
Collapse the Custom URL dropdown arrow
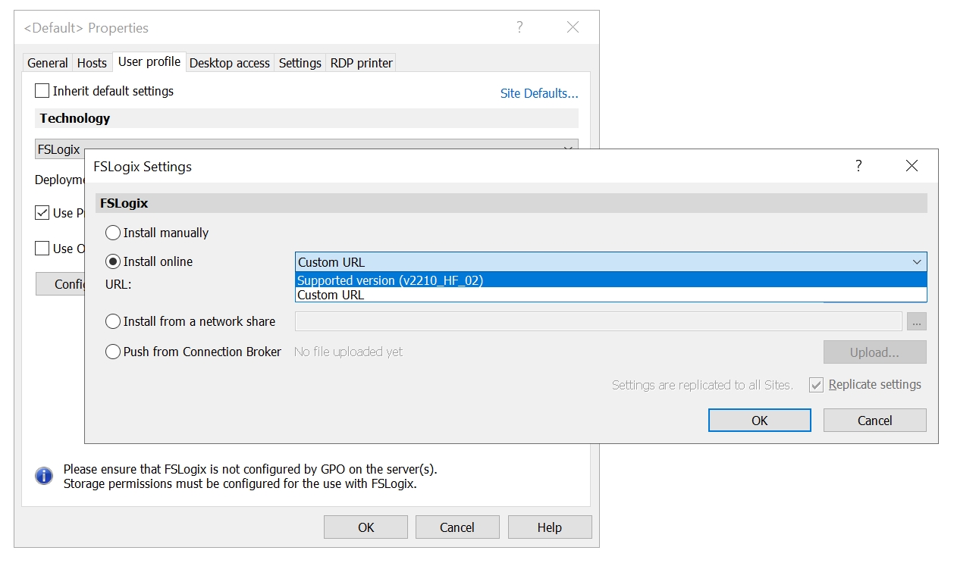(917, 262)
